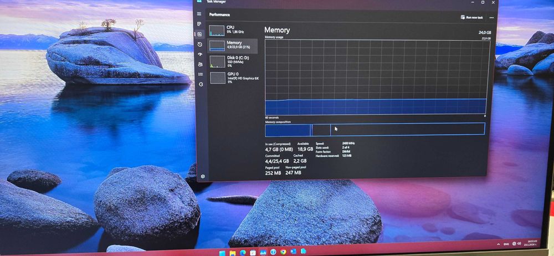Screen dimensions: 554x256
Task: Select the Performance page sidebar icon
Action: [x=199, y=34]
